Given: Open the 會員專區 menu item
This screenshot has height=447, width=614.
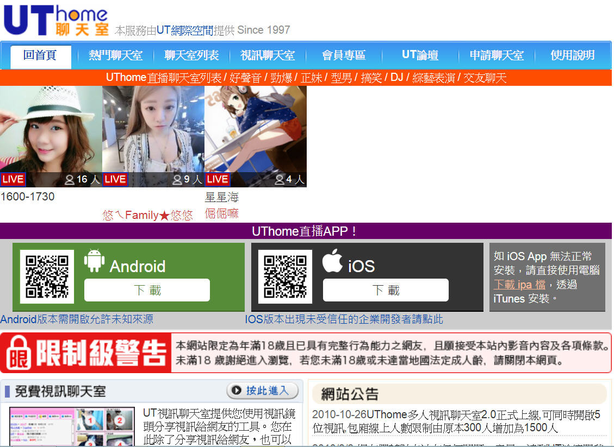Looking at the screenshot, I should 343,55.
